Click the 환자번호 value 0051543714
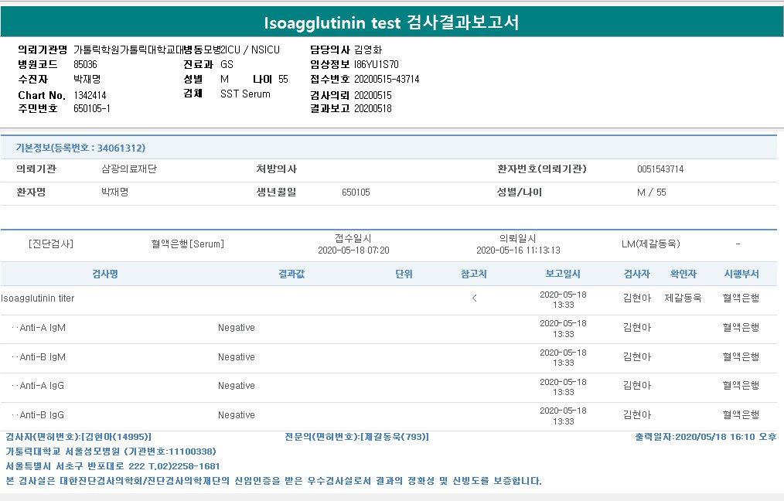Viewport: 784px width, 501px height. 660,169
